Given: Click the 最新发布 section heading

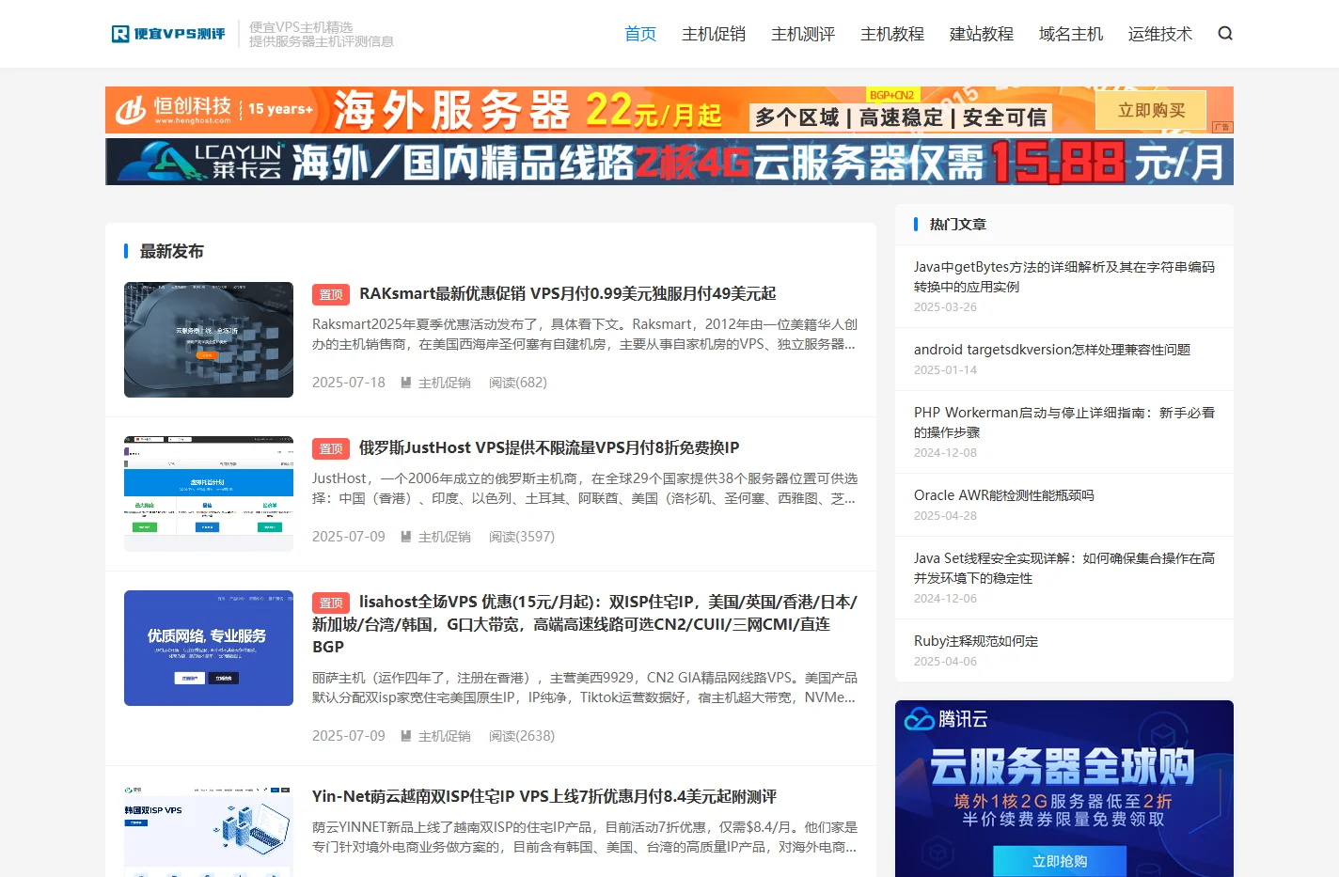Looking at the screenshot, I should tap(172, 251).
